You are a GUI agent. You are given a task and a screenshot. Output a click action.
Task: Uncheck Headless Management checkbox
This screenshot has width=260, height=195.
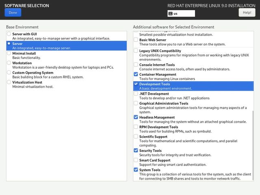pyautogui.click(x=136, y=117)
